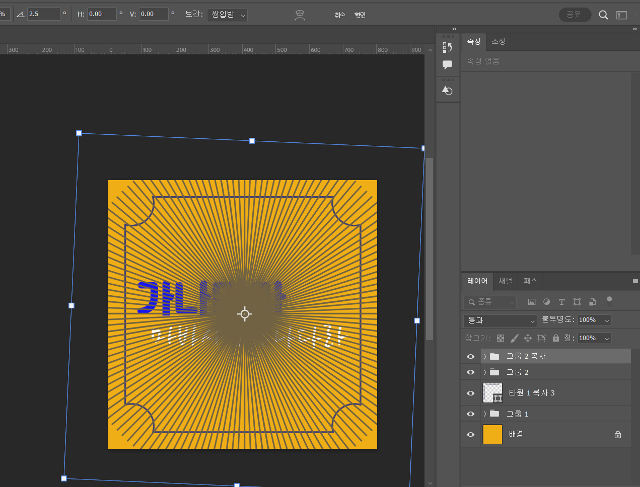640x487 pixels.
Task: Toggle the layer filter on/off switch
Action: 609,301
